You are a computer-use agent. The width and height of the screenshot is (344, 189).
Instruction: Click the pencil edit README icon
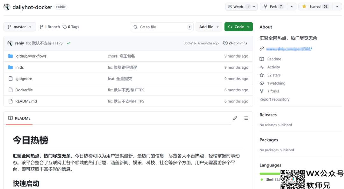pos(235,118)
